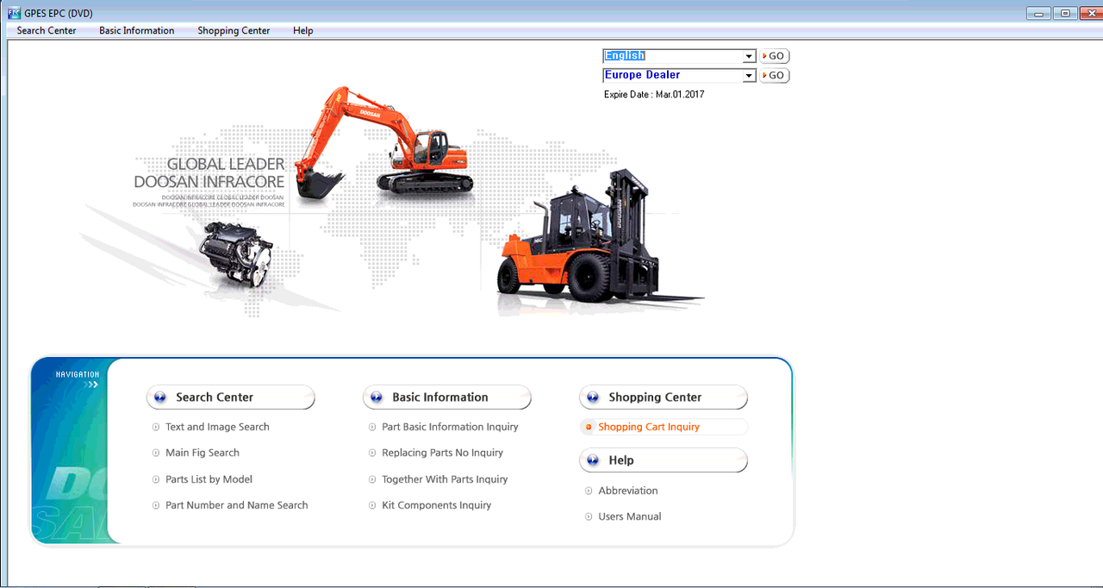Open the Users Manual
This screenshot has height=588, width=1103.
point(630,516)
